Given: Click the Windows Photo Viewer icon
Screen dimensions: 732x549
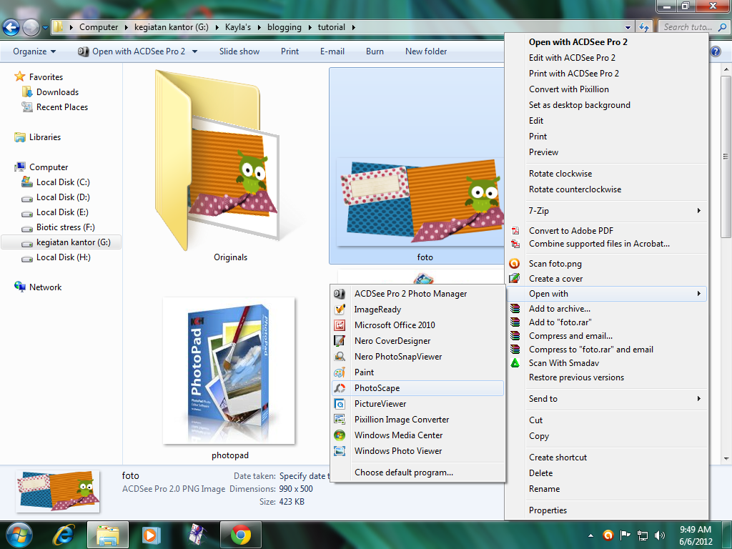Looking at the screenshot, I should pyautogui.click(x=340, y=451).
